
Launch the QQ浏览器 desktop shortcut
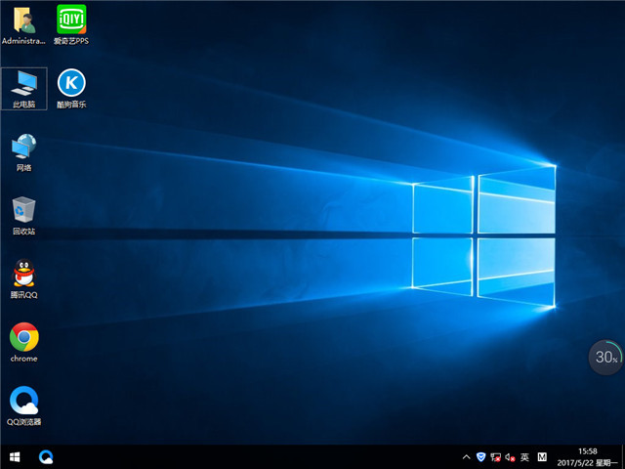[23, 406]
